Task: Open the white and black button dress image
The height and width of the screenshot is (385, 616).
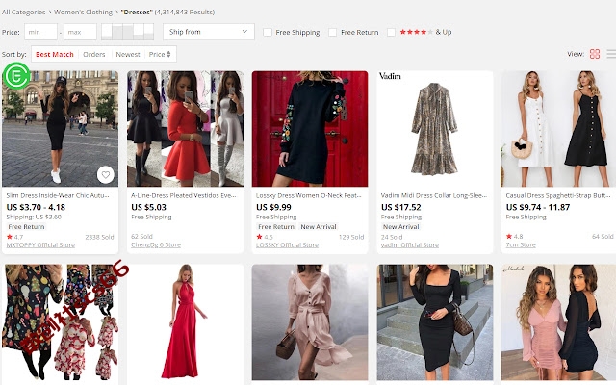Action: [x=558, y=129]
